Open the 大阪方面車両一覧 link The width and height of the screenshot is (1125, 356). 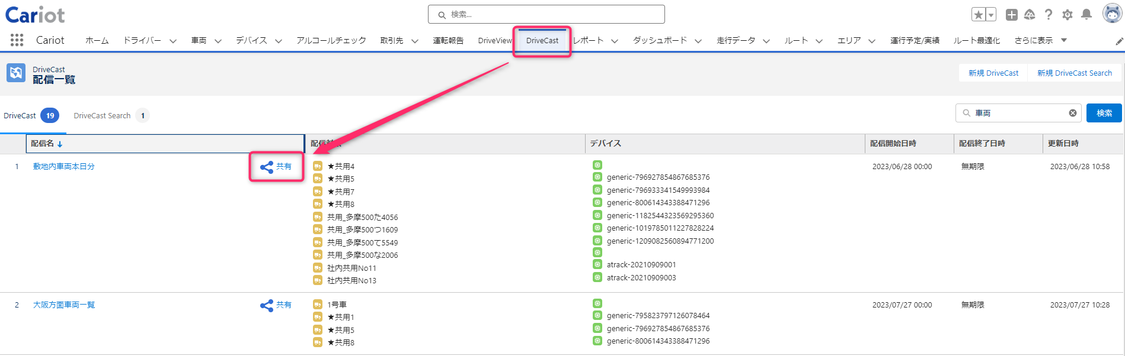point(64,305)
